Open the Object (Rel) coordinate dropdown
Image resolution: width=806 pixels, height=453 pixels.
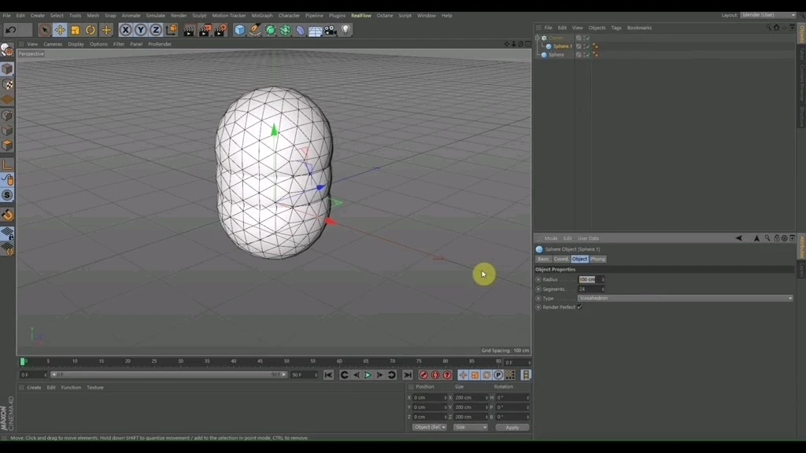click(x=429, y=427)
